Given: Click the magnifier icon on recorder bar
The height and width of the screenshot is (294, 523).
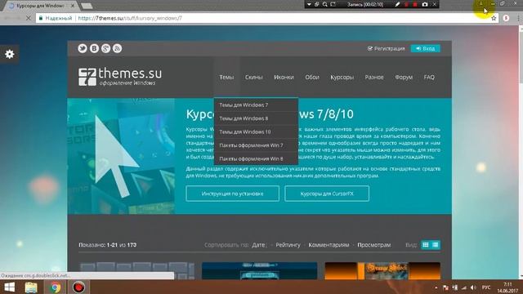Looking at the screenshot, I should [x=325, y=4].
